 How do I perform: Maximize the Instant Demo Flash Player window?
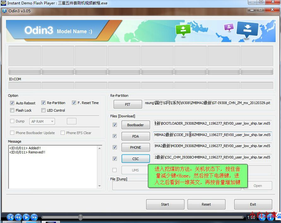pyautogui.click(x=261, y=2)
